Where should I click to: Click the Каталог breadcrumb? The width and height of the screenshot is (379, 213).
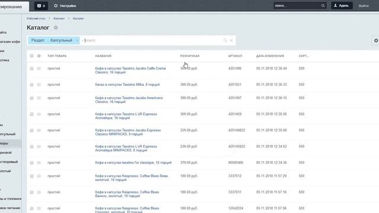[x=78, y=18]
